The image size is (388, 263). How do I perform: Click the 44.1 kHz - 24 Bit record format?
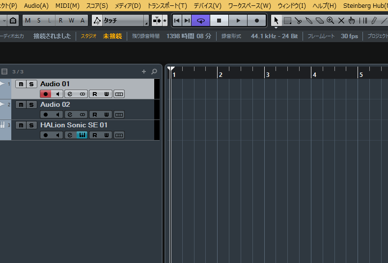274,36
